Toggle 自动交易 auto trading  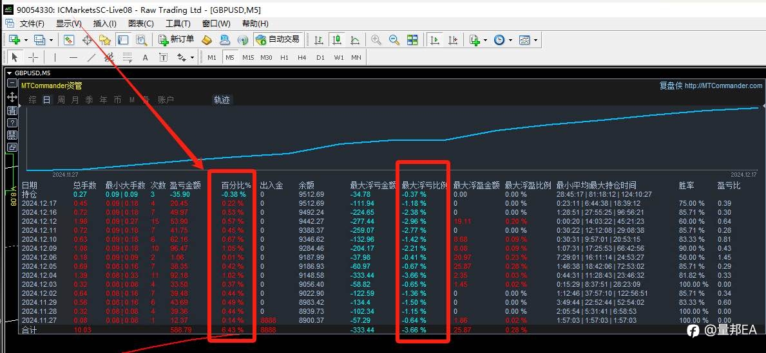coord(278,39)
